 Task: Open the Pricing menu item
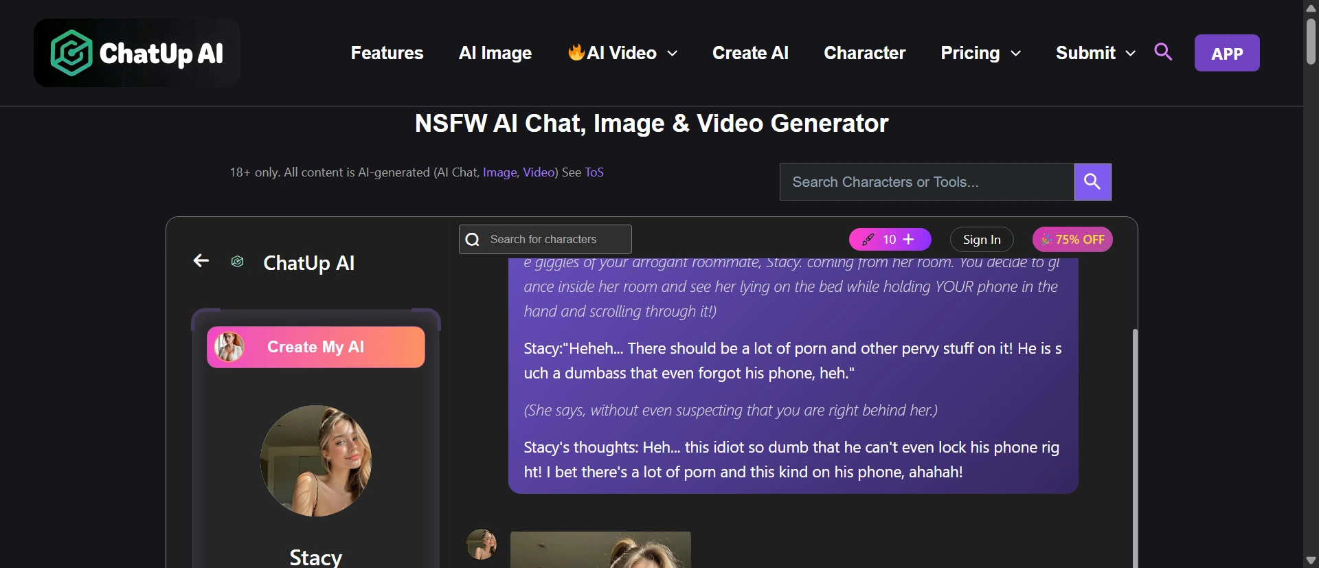click(x=970, y=53)
